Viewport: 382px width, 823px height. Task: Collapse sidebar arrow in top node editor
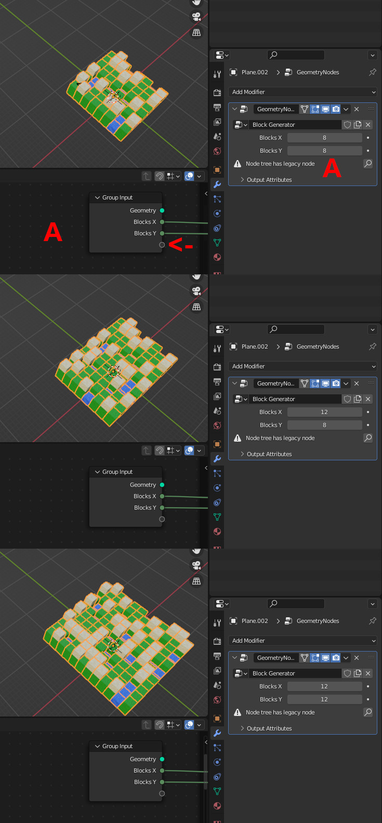(x=206, y=193)
